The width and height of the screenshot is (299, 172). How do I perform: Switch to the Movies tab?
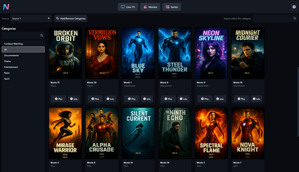[150, 7]
